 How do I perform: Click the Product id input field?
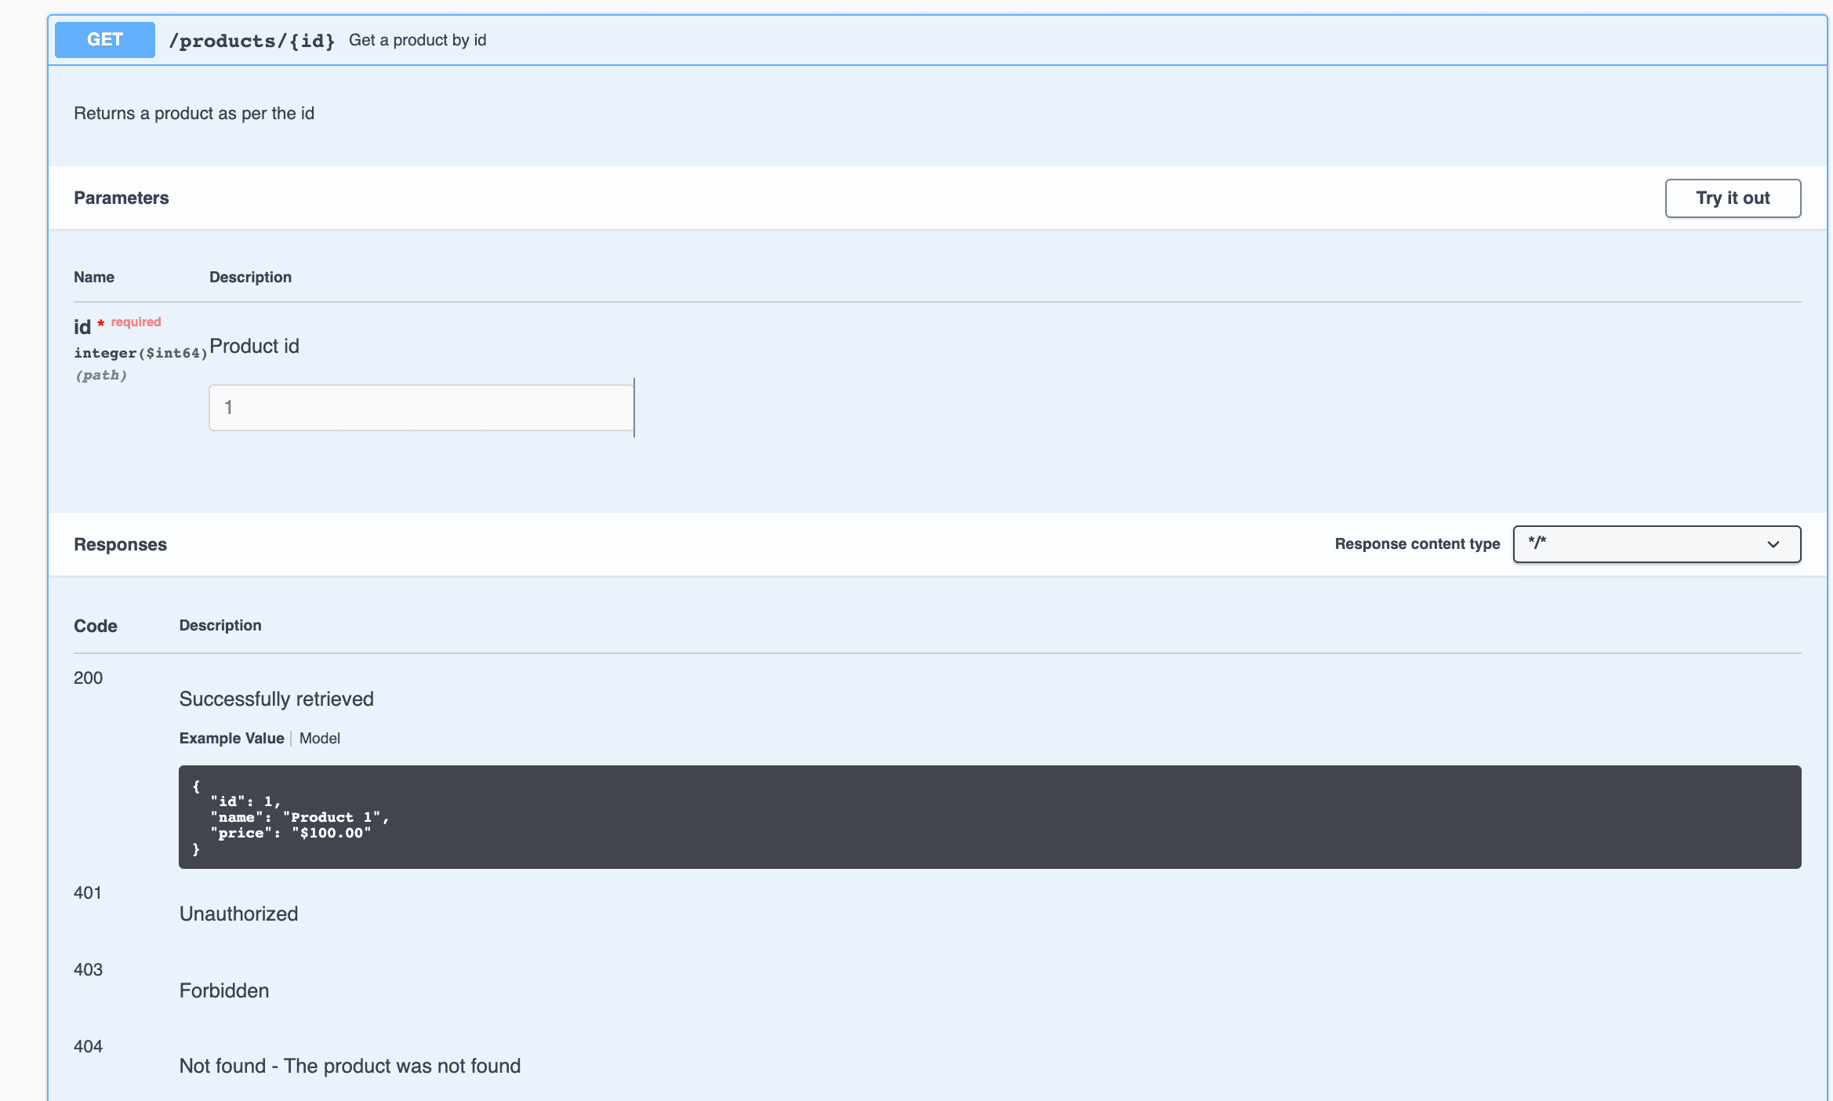pos(421,407)
